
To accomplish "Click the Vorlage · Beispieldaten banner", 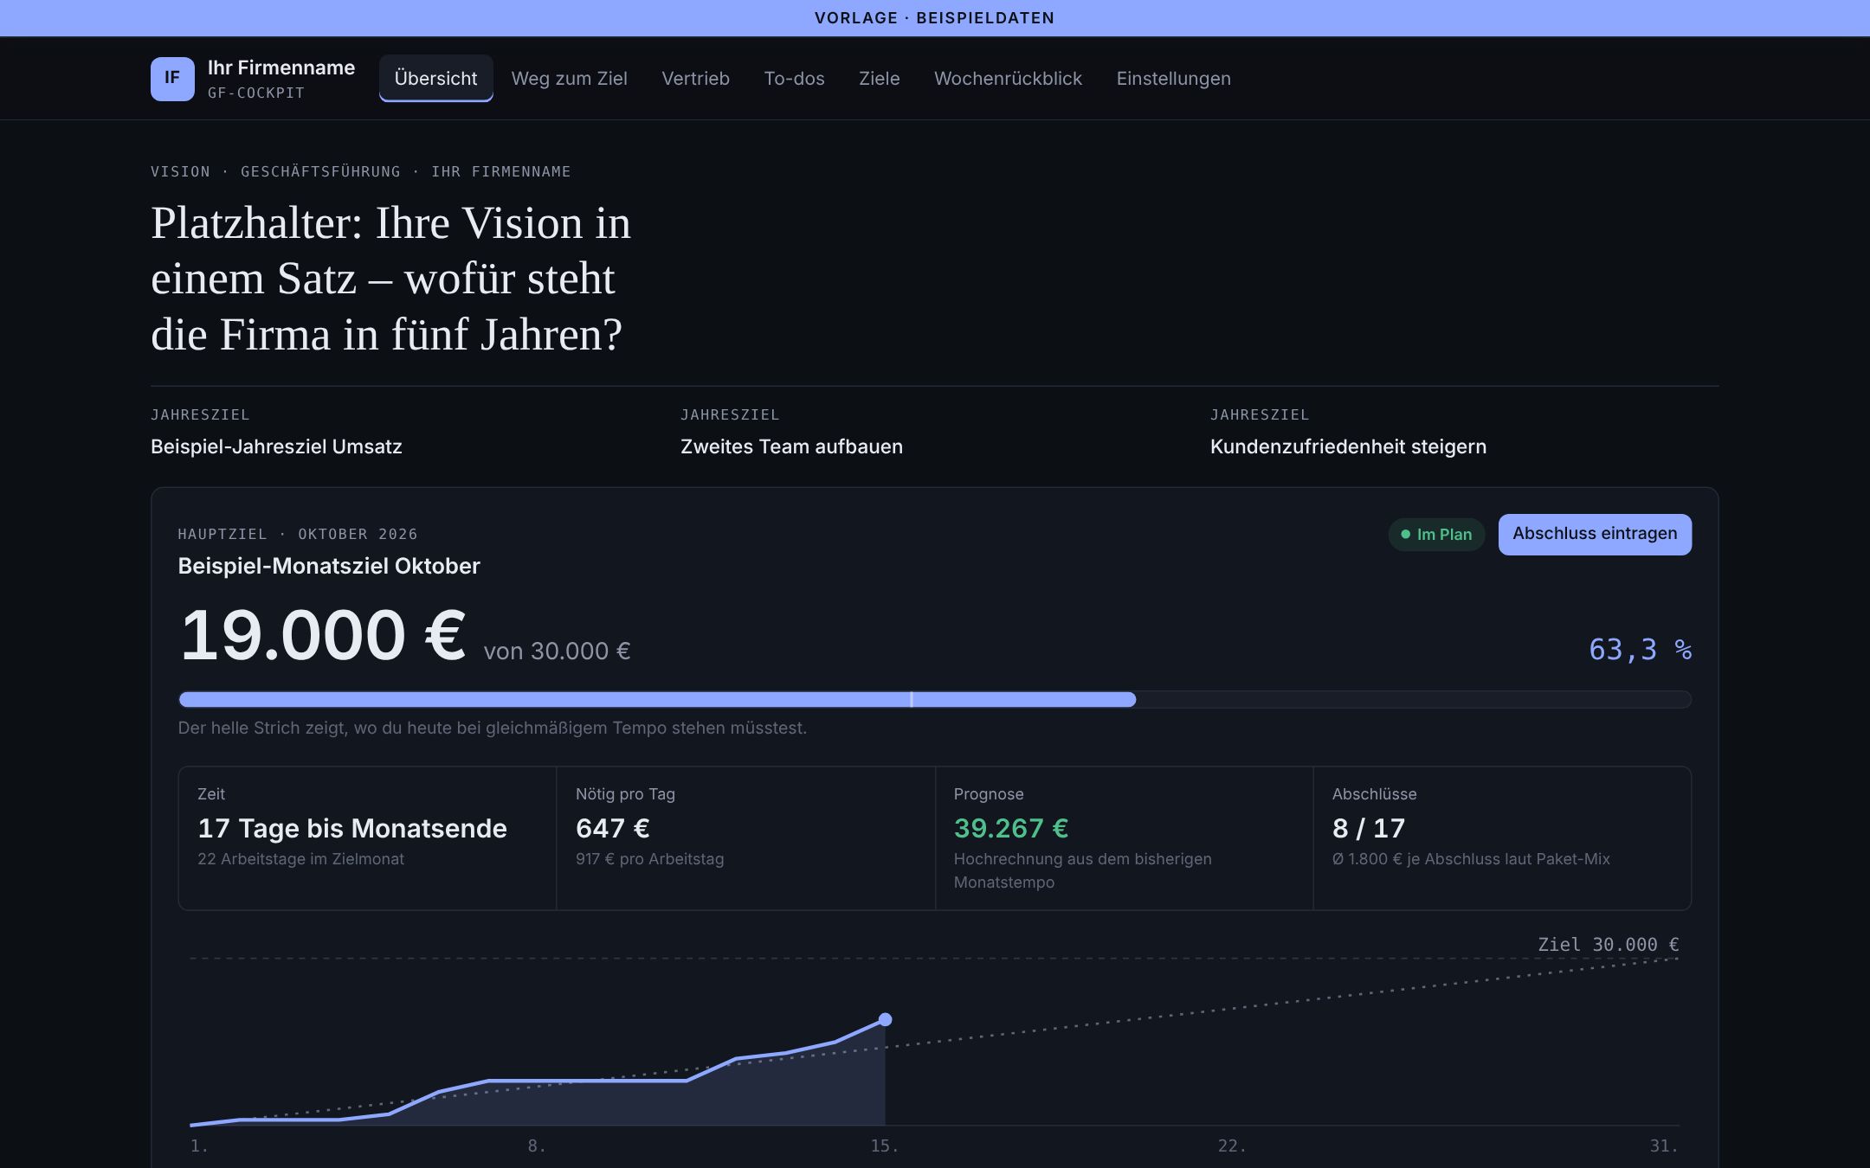I will [935, 18].
